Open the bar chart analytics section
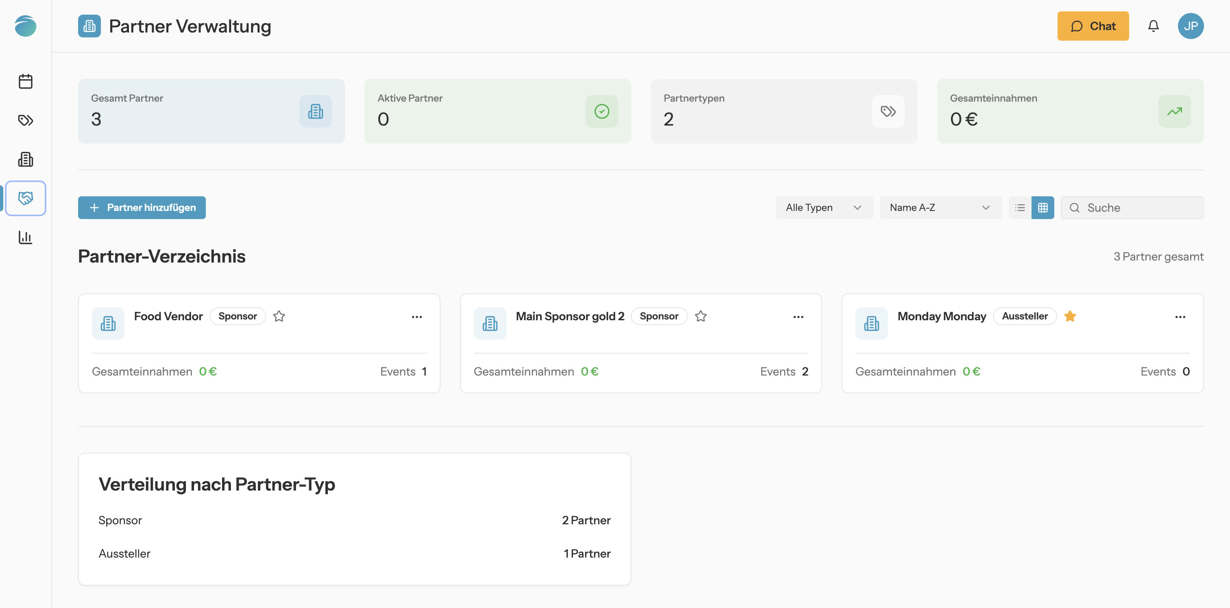This screenshot has width=1230, height=608. (x=25, y=237)
